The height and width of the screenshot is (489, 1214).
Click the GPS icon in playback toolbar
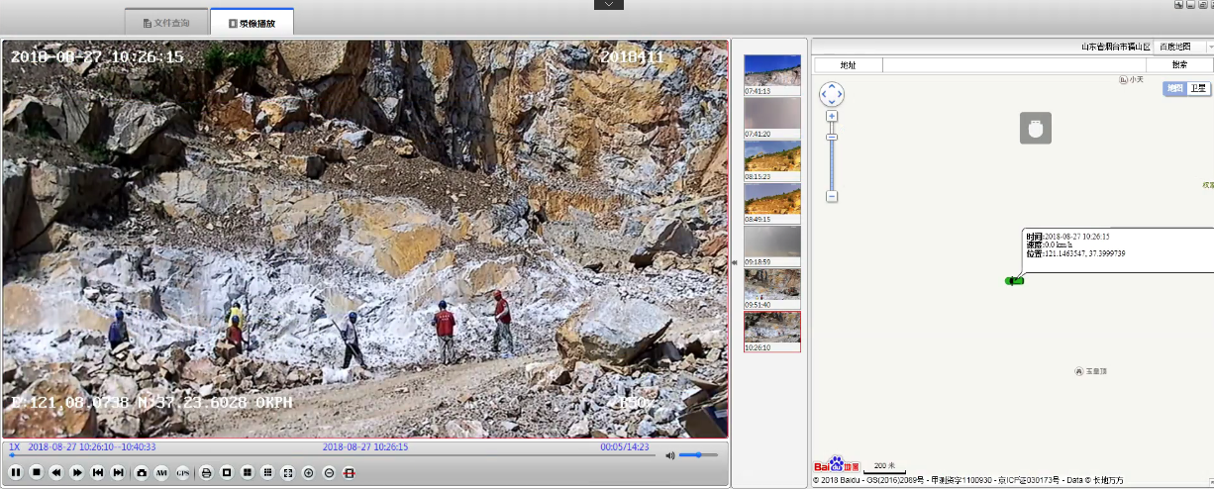click(182, 473)
